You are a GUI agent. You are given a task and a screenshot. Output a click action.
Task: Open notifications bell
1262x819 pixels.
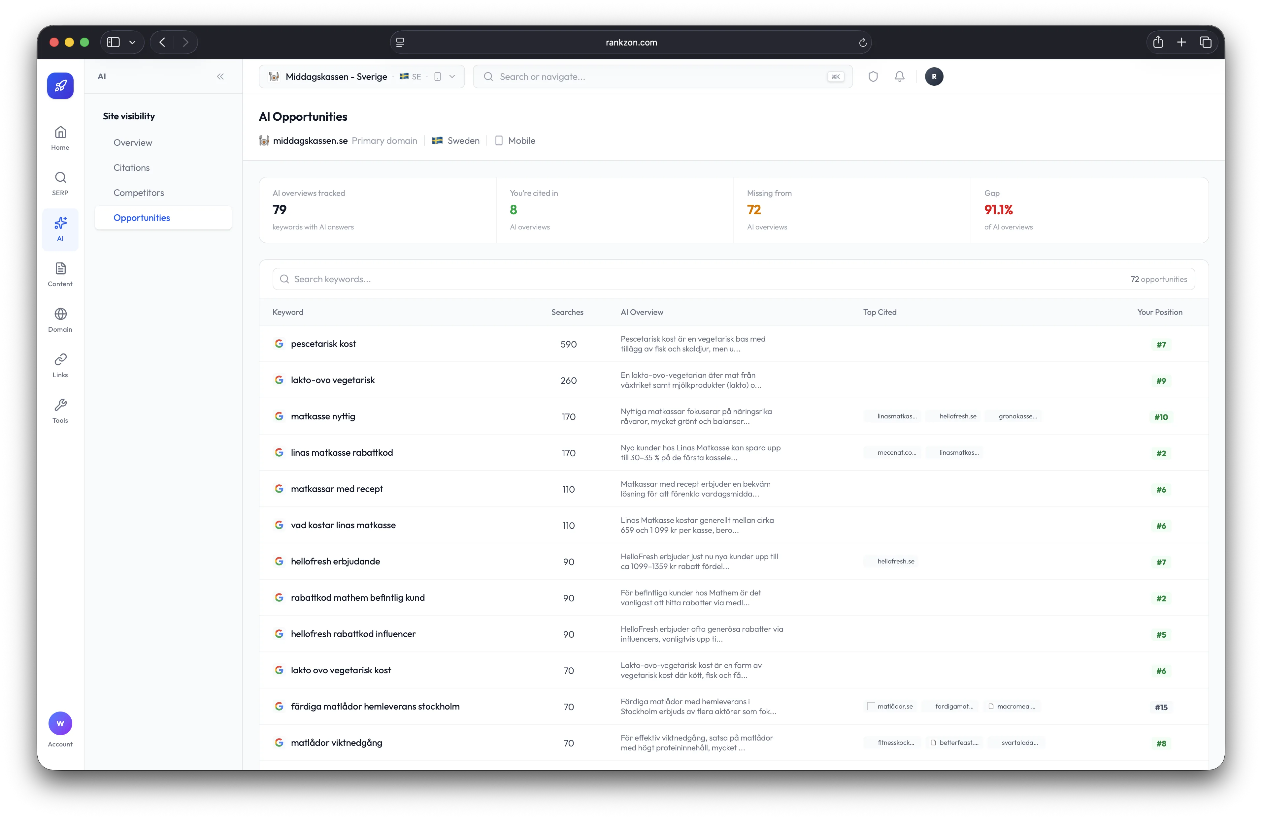pos(899,76)
